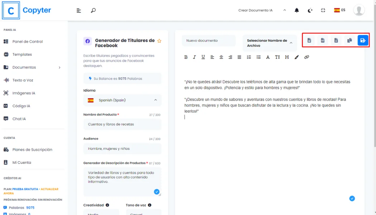Click the blue save document icon
376x215 pixels.
[363, 40]
